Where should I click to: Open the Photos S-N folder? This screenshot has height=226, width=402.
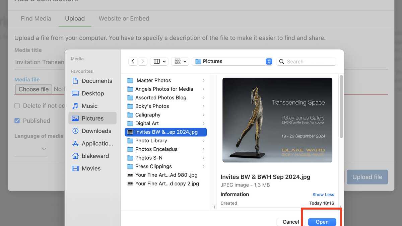[166, 158]
